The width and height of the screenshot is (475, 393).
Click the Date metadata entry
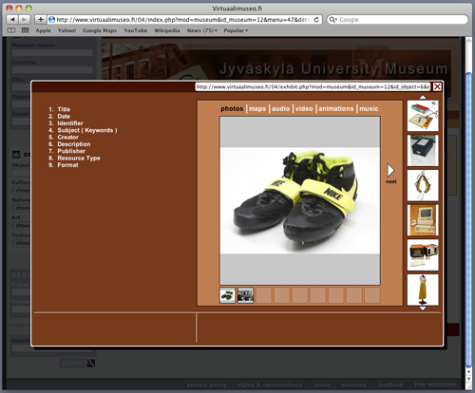coord(64,116)
